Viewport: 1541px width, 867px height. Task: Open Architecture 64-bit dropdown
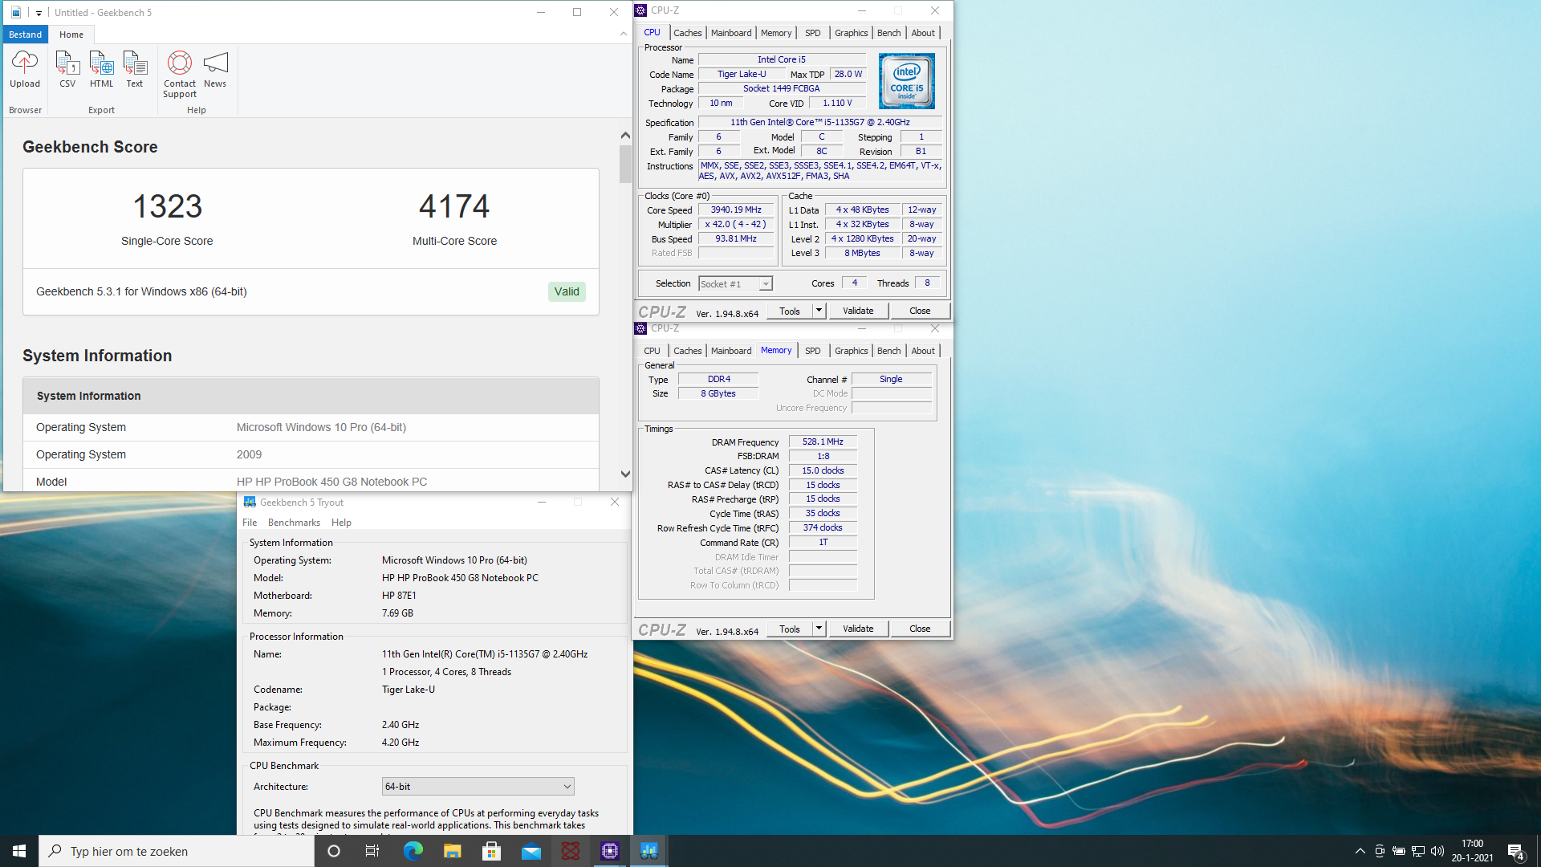click(478, 787)
